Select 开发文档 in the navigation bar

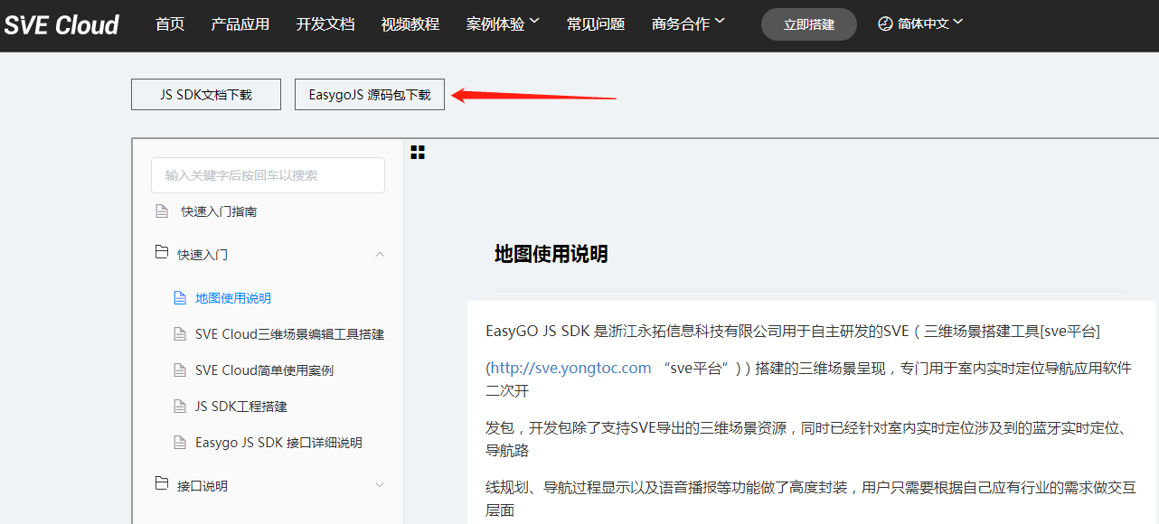pyautogui.click(x=325, y=24)
